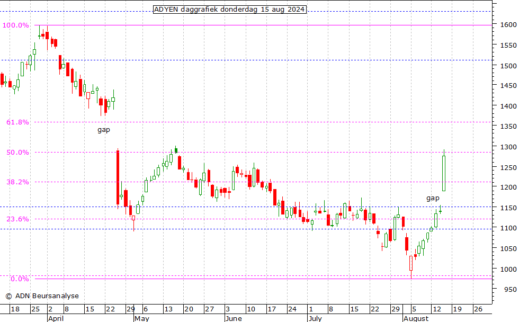Click the tall green candle at the far right
Viewport: 519px width, 322px height.
pos(444,173)
